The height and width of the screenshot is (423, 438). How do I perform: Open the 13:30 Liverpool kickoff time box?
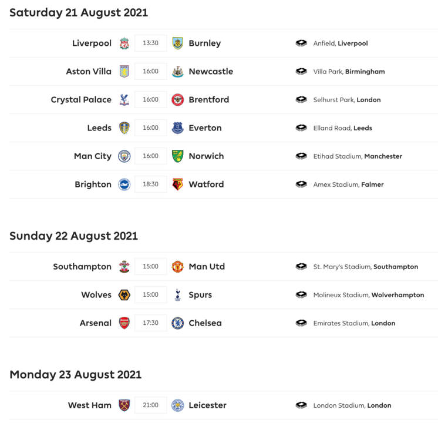click(151, 43)
